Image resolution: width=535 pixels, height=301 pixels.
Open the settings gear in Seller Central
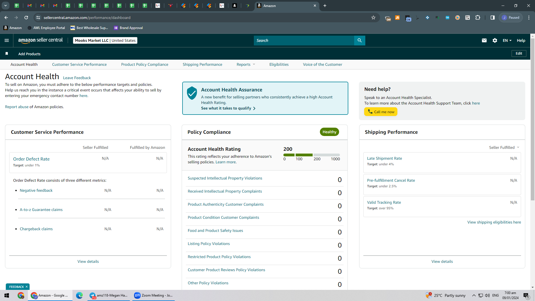click(495, 40)
